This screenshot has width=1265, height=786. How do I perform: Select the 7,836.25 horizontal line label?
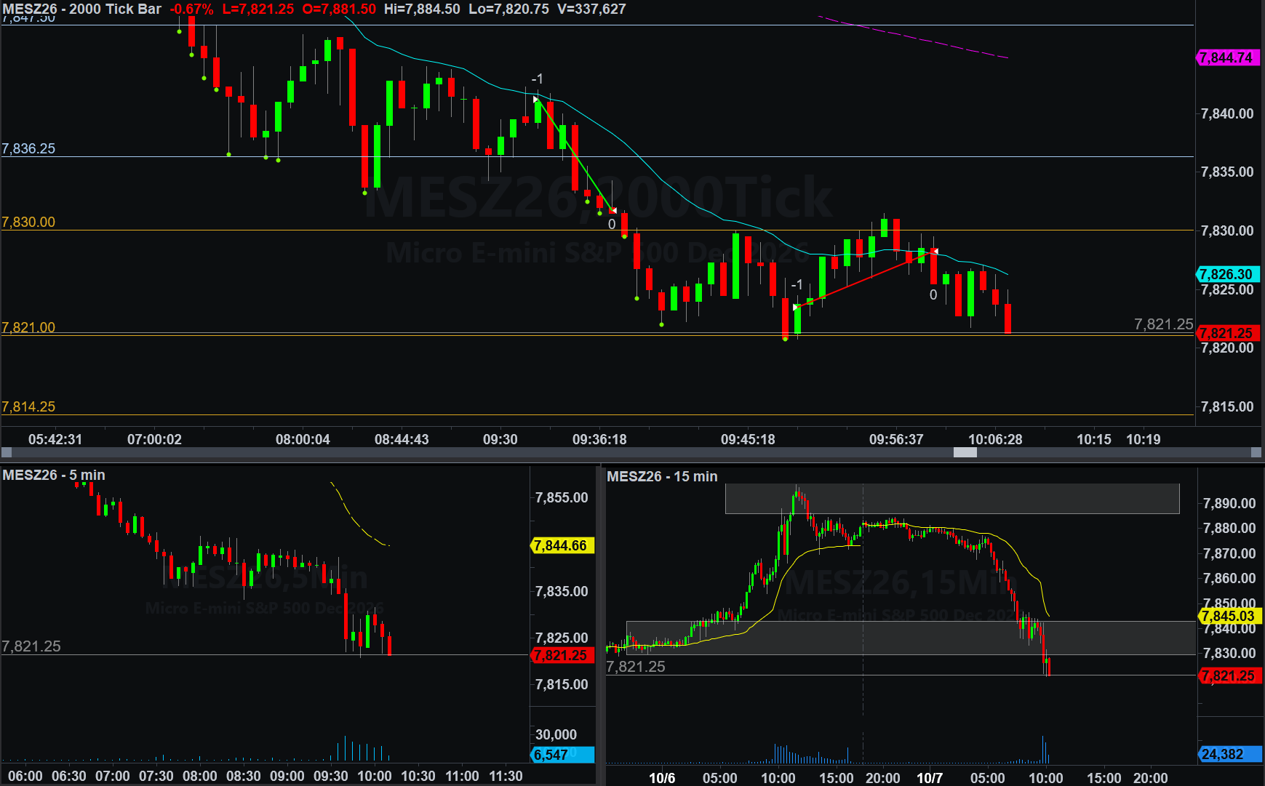(28, 148)
